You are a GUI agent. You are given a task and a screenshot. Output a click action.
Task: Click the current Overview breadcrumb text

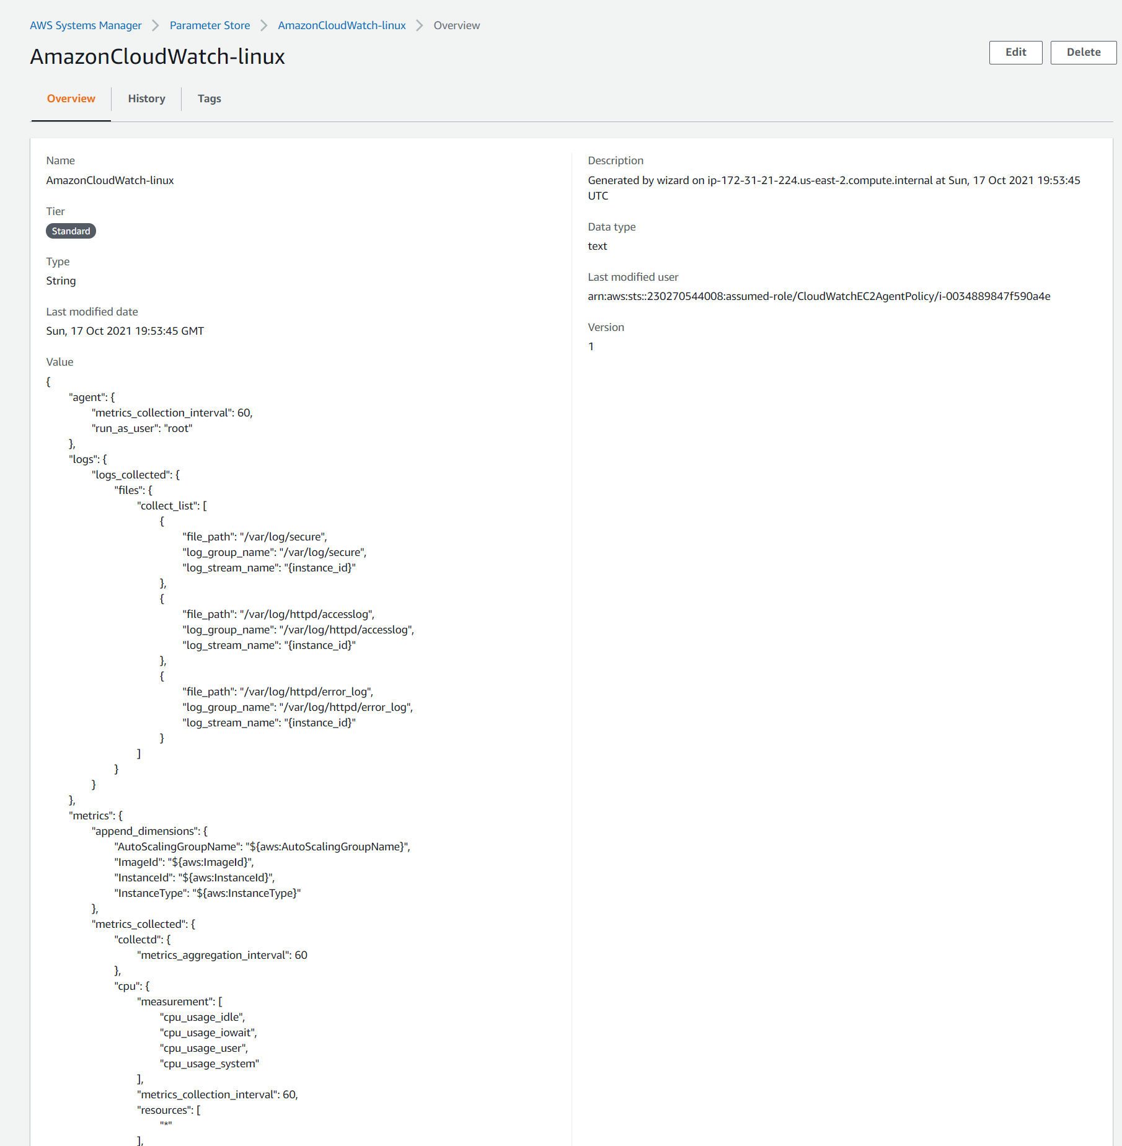[x=457, y=25]
